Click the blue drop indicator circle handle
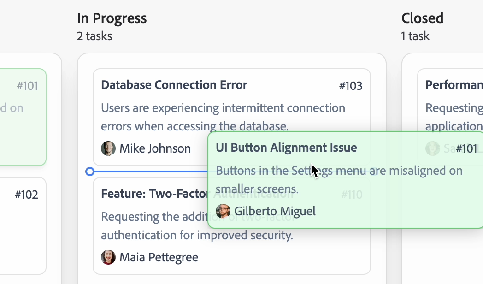The image size is (483, 284). pyautogui.click(x=90, y=172)
